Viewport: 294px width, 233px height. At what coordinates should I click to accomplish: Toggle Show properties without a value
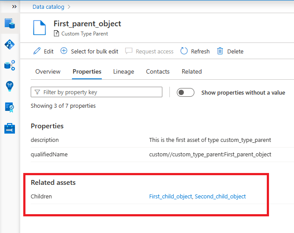point(185,92)
